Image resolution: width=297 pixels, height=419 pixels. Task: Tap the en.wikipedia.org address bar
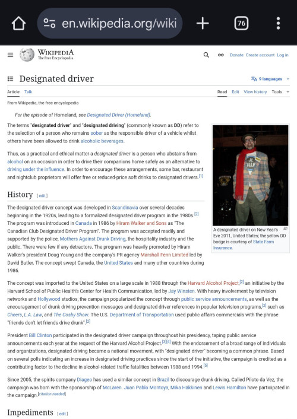110,23
